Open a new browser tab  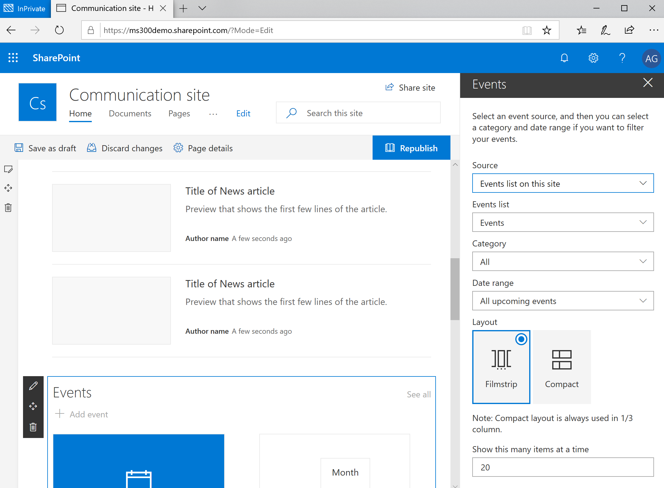tap(183, 8)
